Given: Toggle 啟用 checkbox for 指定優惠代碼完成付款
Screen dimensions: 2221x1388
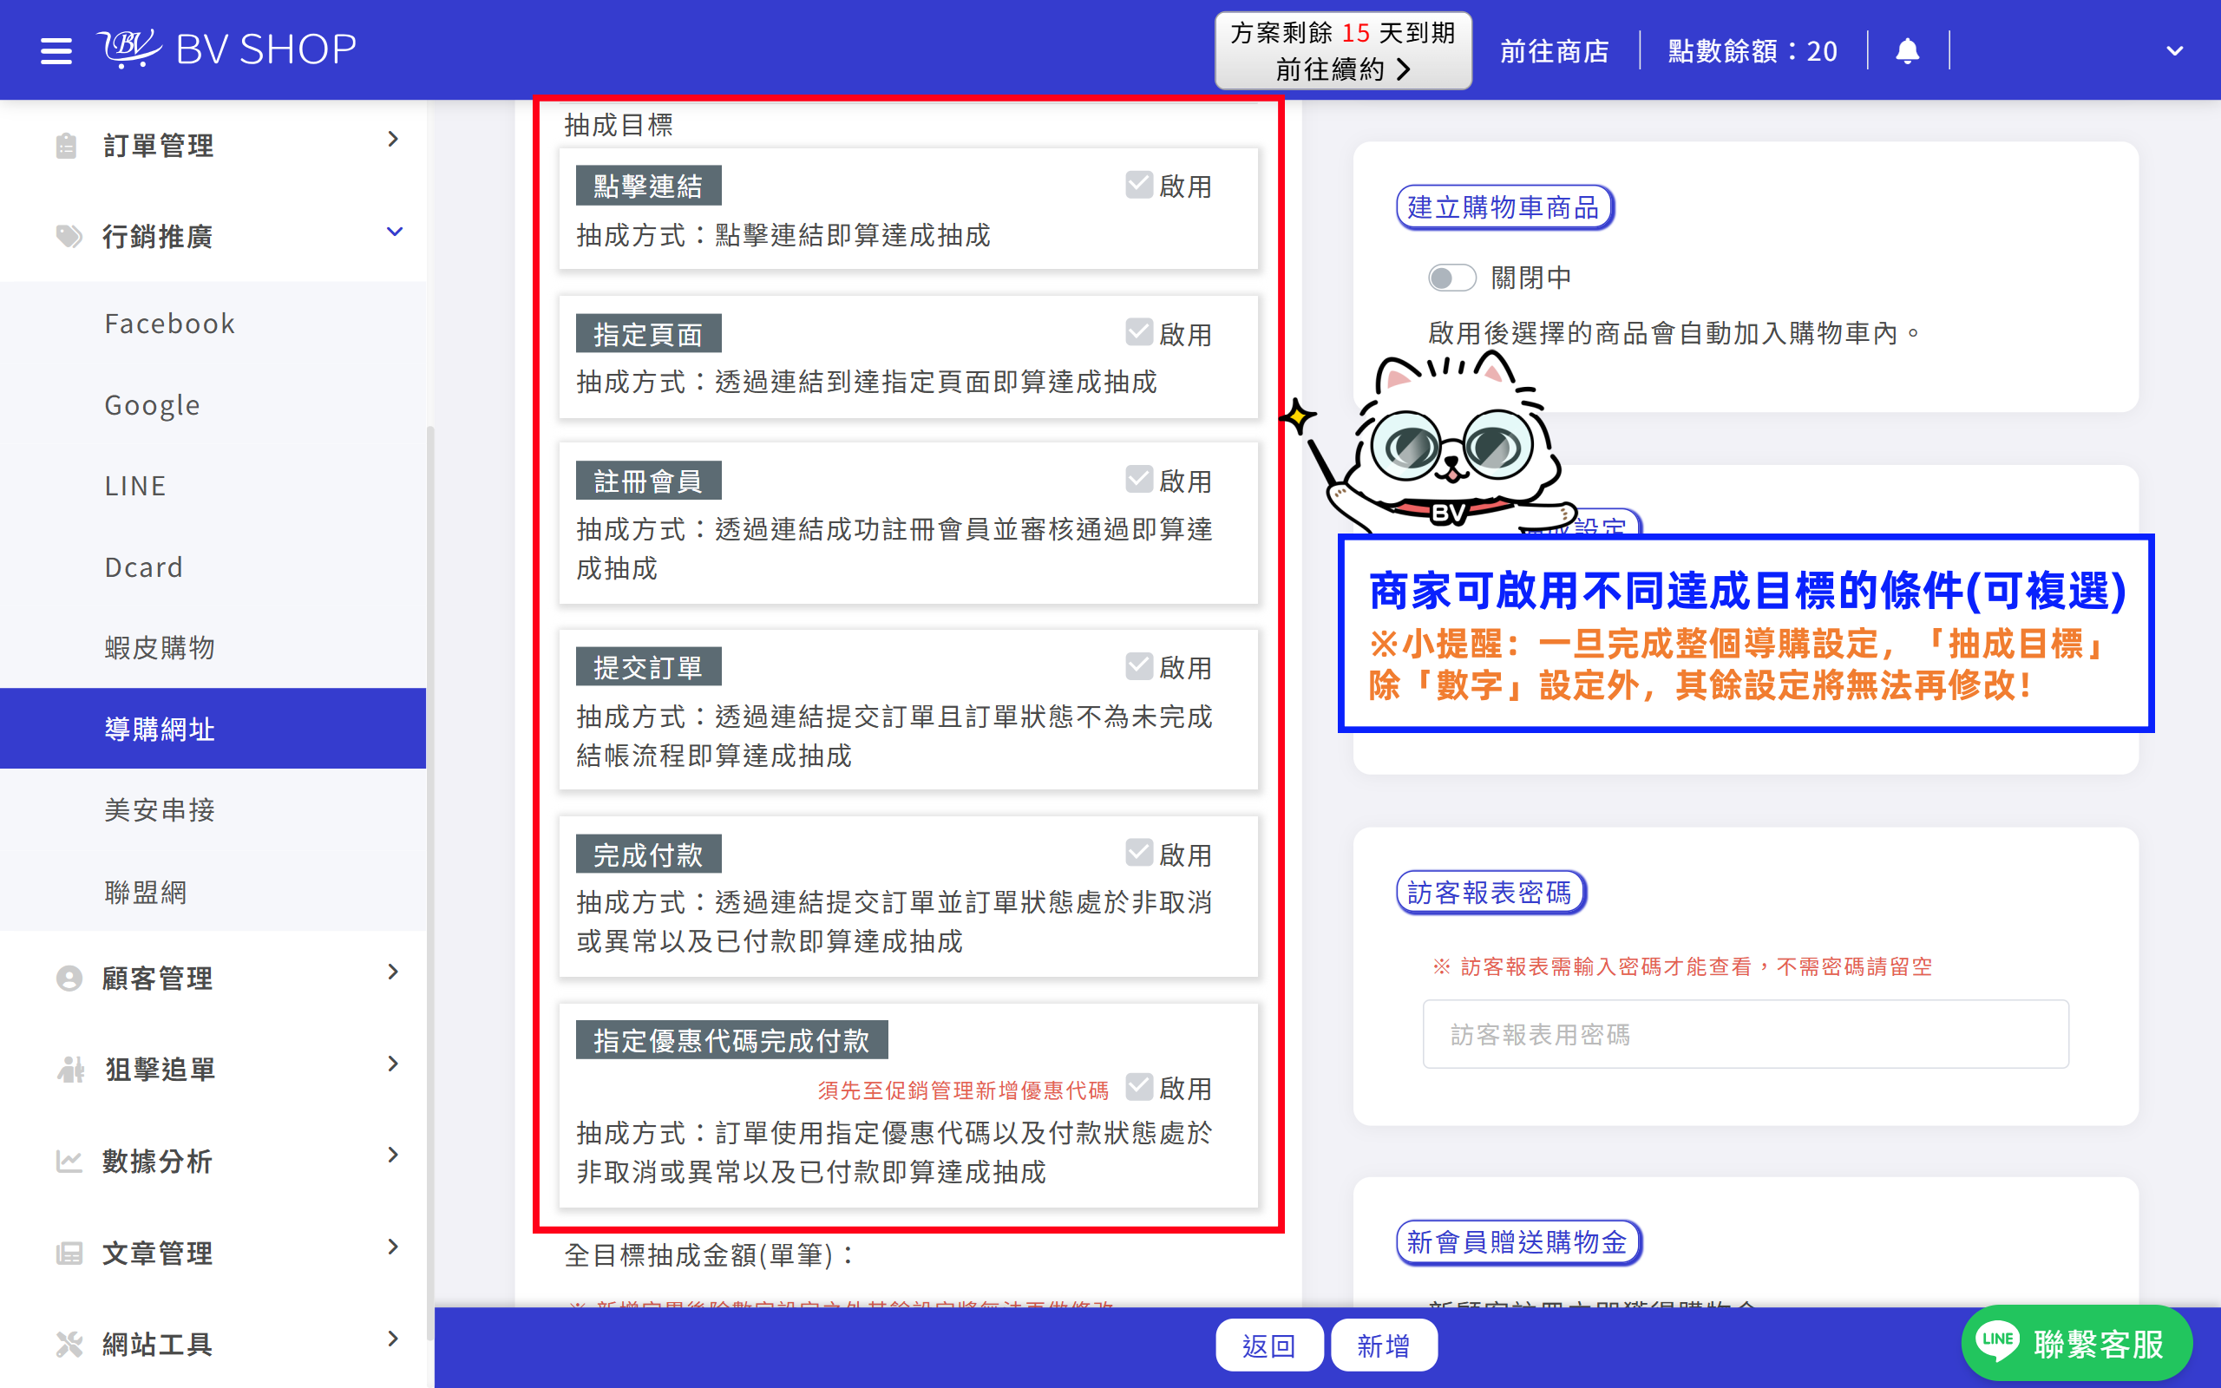Looking at the screenshot, I should coord(1139,1087).
